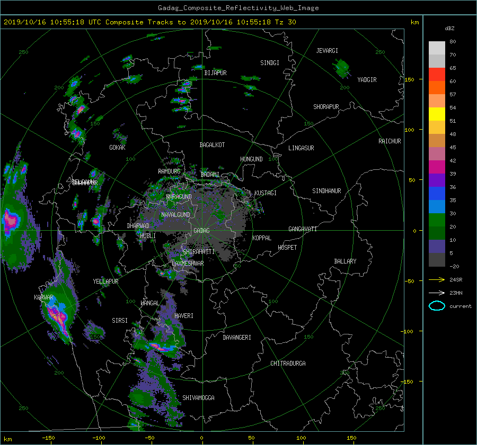Click the LAXMESHWAR city label
The width and height of the screenshot is (477, 445).
click(x=188, y=264)
